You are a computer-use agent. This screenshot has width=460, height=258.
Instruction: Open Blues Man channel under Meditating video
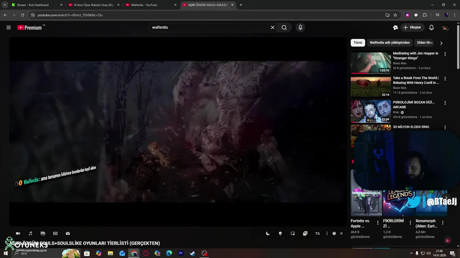[400, 63]
